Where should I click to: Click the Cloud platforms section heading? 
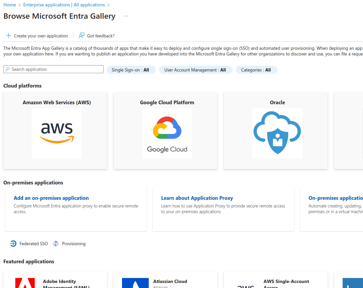(x=22, y=86)
